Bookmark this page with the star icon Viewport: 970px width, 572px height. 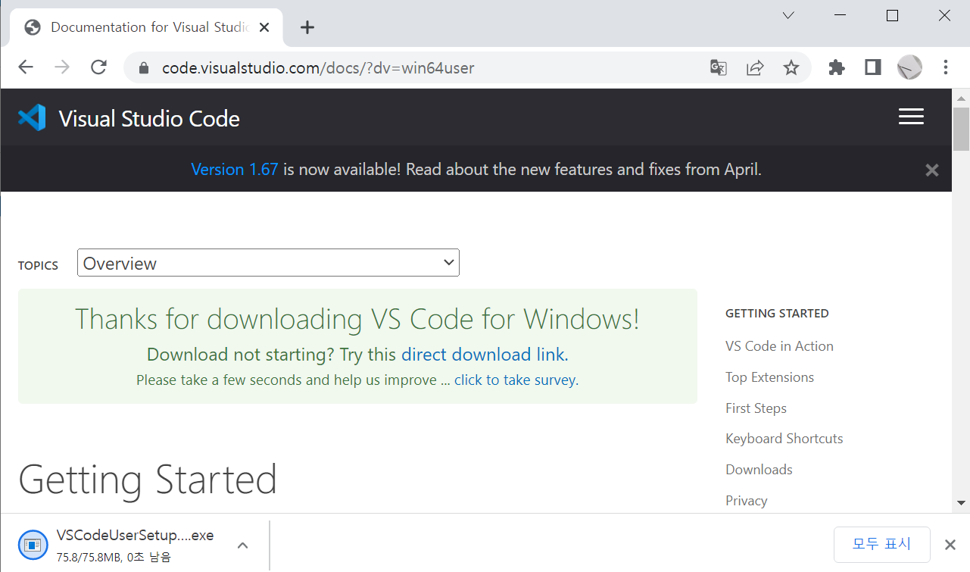click(791, 67)
